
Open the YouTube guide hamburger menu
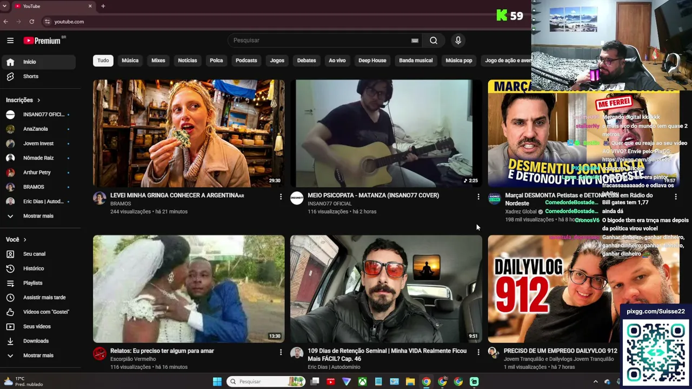[x=10, y=41]
